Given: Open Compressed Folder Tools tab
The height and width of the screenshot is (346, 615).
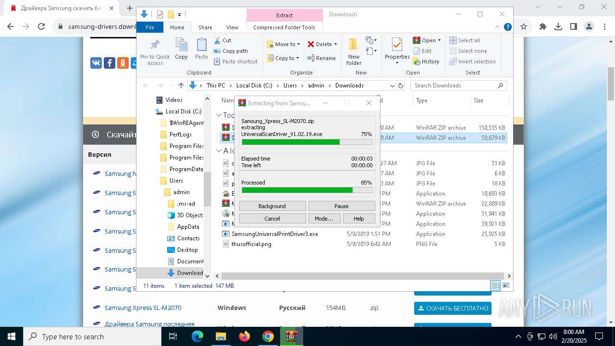Looking at the screenshot, I should tap(284, 27).
